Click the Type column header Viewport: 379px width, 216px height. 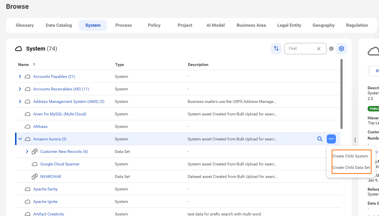click(x=120, y=65)
